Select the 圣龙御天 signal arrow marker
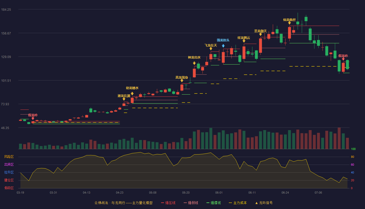Viewport: 365px width, 209px height. 260,34
